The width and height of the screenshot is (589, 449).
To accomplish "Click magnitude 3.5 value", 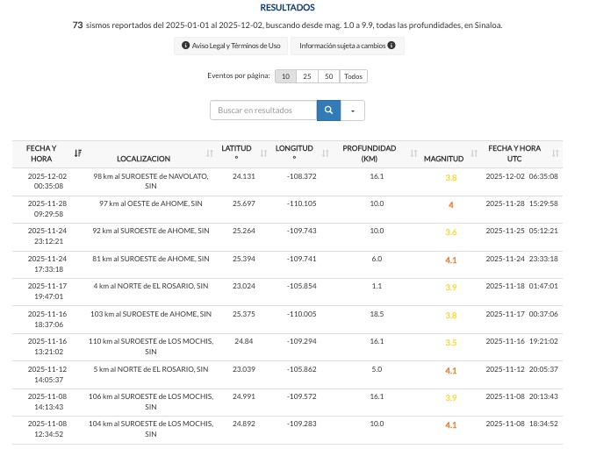I will [451, 343].
